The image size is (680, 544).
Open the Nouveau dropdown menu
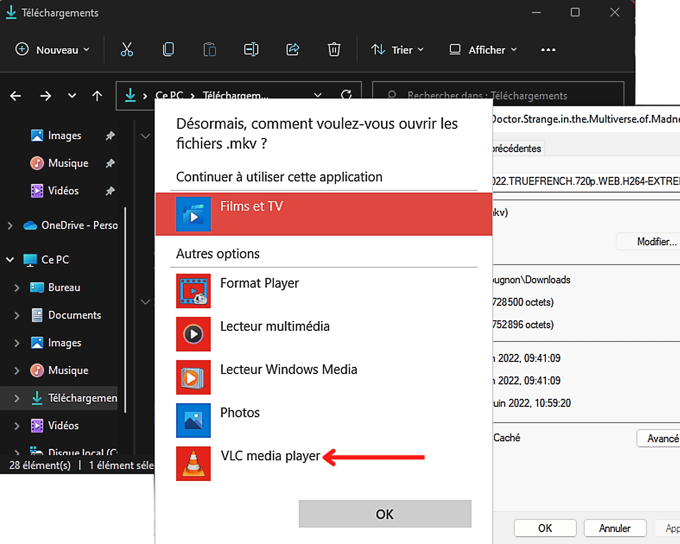pos(52,50)
